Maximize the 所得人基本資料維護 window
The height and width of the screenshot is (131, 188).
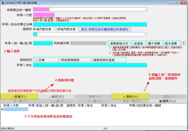(177, 3)
